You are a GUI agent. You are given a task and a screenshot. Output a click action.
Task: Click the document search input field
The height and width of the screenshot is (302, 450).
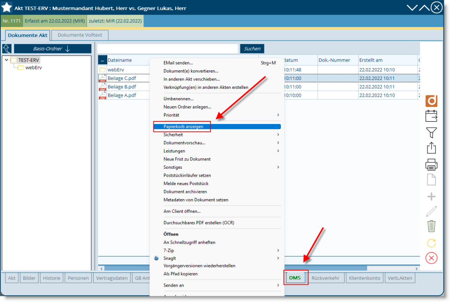click(x=167, y=48)
